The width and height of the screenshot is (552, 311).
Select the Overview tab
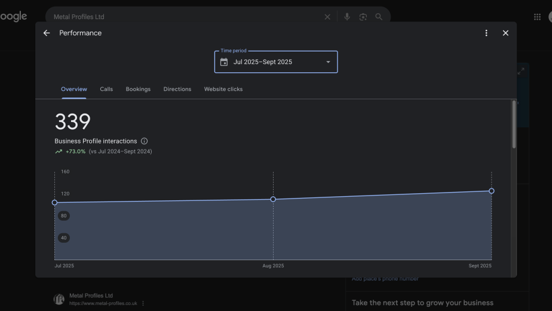click(x=74, y=89)
